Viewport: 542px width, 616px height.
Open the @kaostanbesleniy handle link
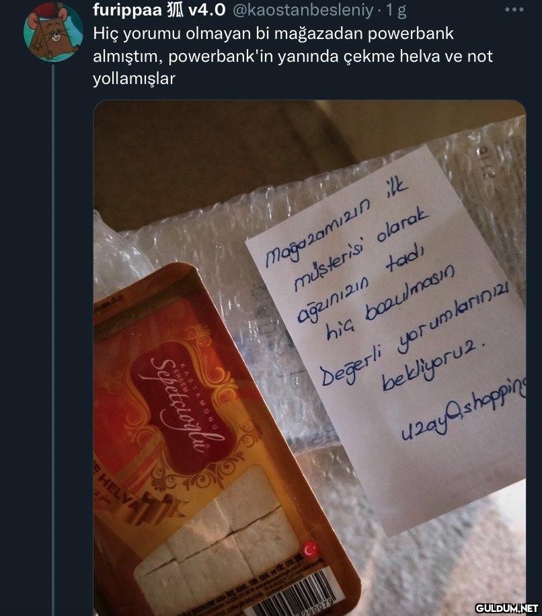(x=303, y=10)
